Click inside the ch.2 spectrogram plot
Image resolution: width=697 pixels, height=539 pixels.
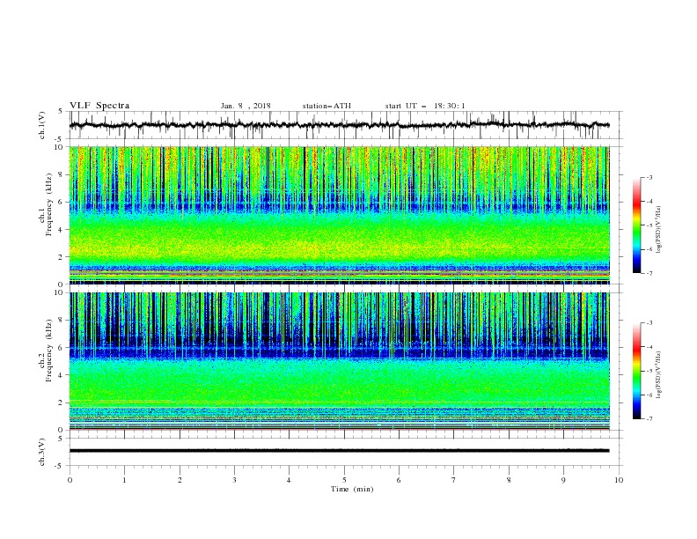(339, 361)
